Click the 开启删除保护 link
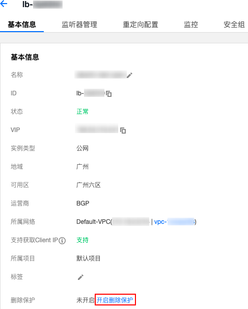This screenshot has height=309, width=248. click(115, 300)
